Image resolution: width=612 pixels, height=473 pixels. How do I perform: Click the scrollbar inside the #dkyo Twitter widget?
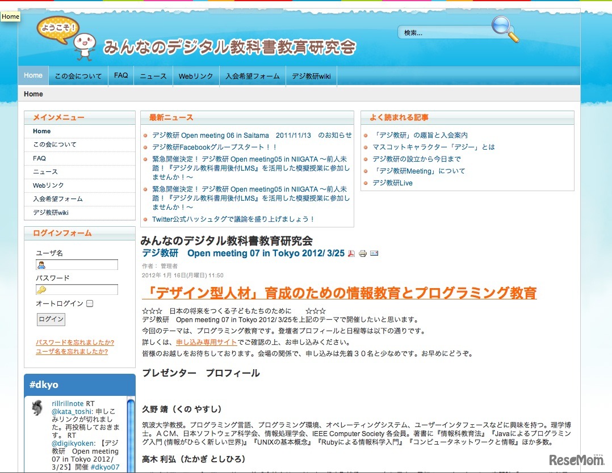coord(131,431)
